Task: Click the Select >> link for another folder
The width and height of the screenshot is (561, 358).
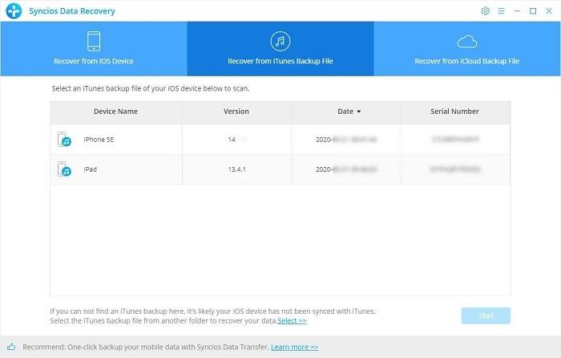Action: (292, 321)
